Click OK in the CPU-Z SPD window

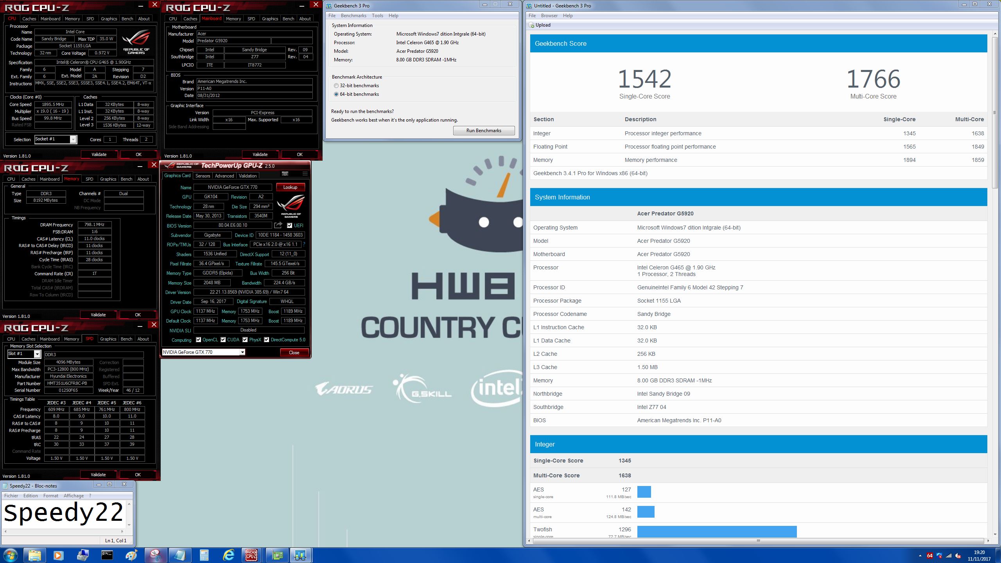(138, 475)
